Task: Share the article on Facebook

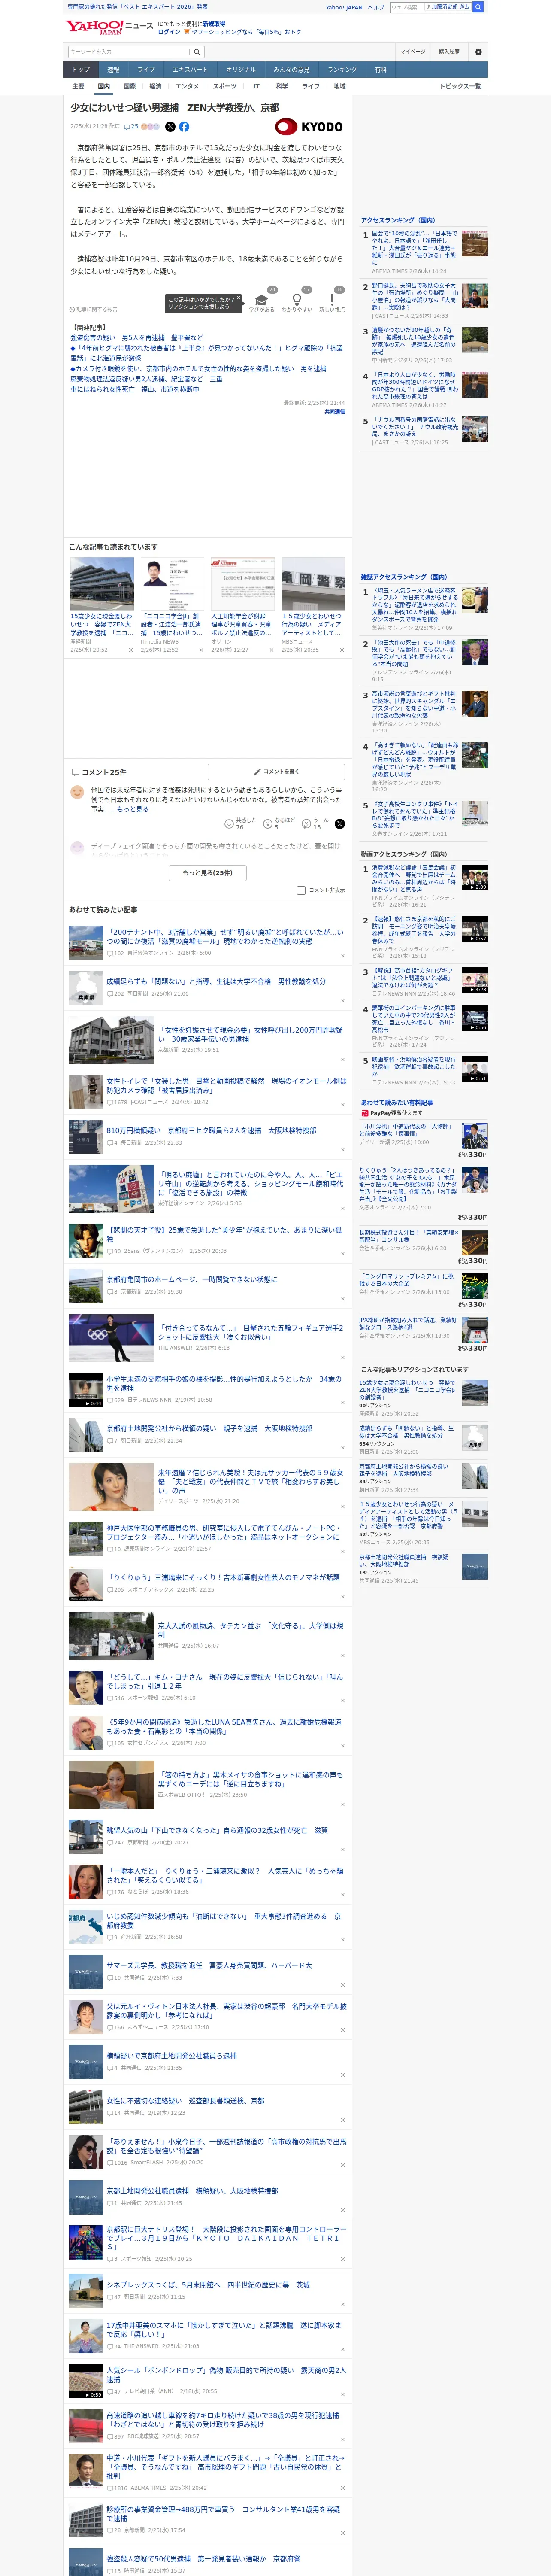Action: click(184, 127)
